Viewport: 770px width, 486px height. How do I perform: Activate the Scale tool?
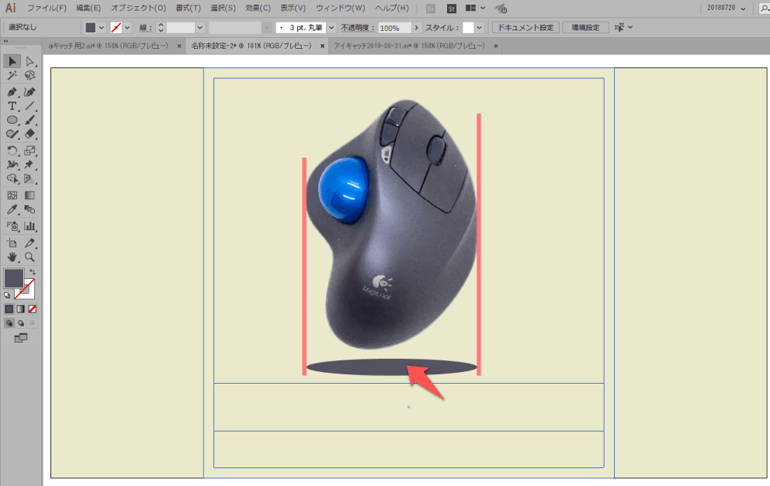tap(30, 150)
